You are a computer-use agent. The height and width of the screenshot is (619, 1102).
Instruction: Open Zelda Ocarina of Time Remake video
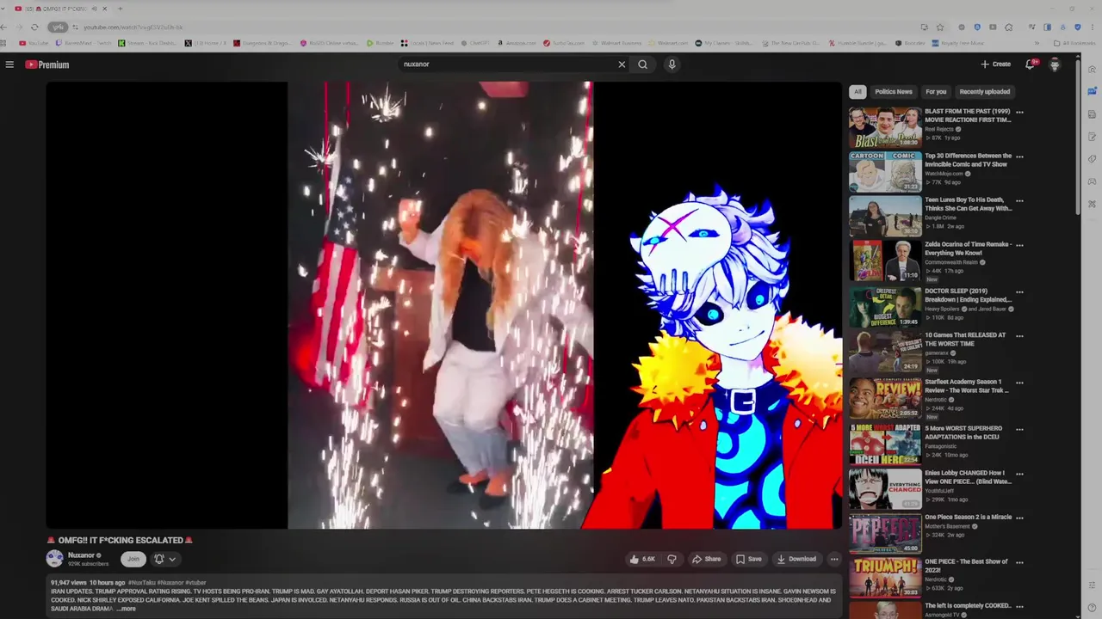pyautogui.click(x=885, y=261)
